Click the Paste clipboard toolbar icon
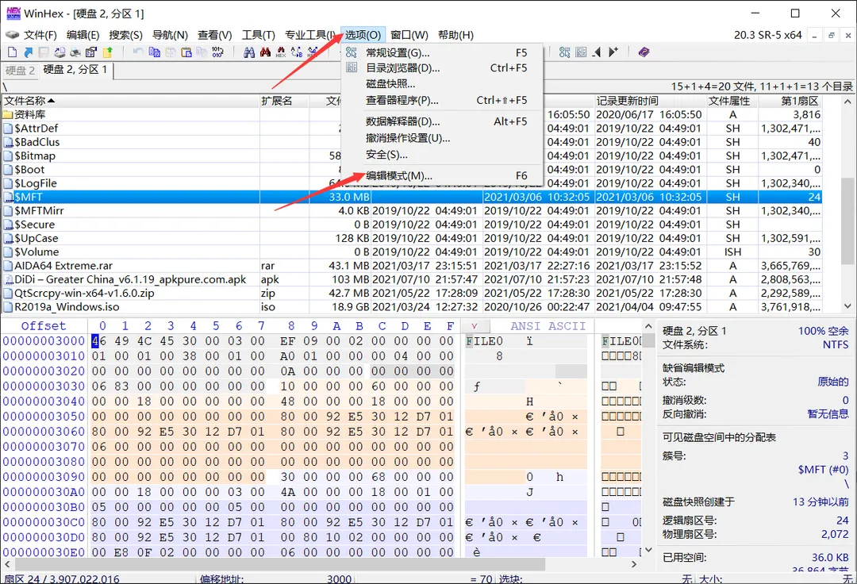 [x=186, y=52]
